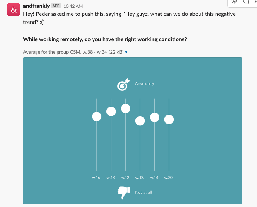
Task: Click the Not at all label
Action: click(144, 192)
